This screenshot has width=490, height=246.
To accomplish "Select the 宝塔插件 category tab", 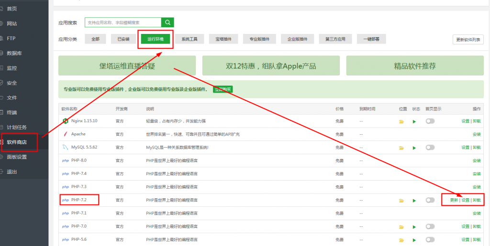I will click(x=223, y=39).
